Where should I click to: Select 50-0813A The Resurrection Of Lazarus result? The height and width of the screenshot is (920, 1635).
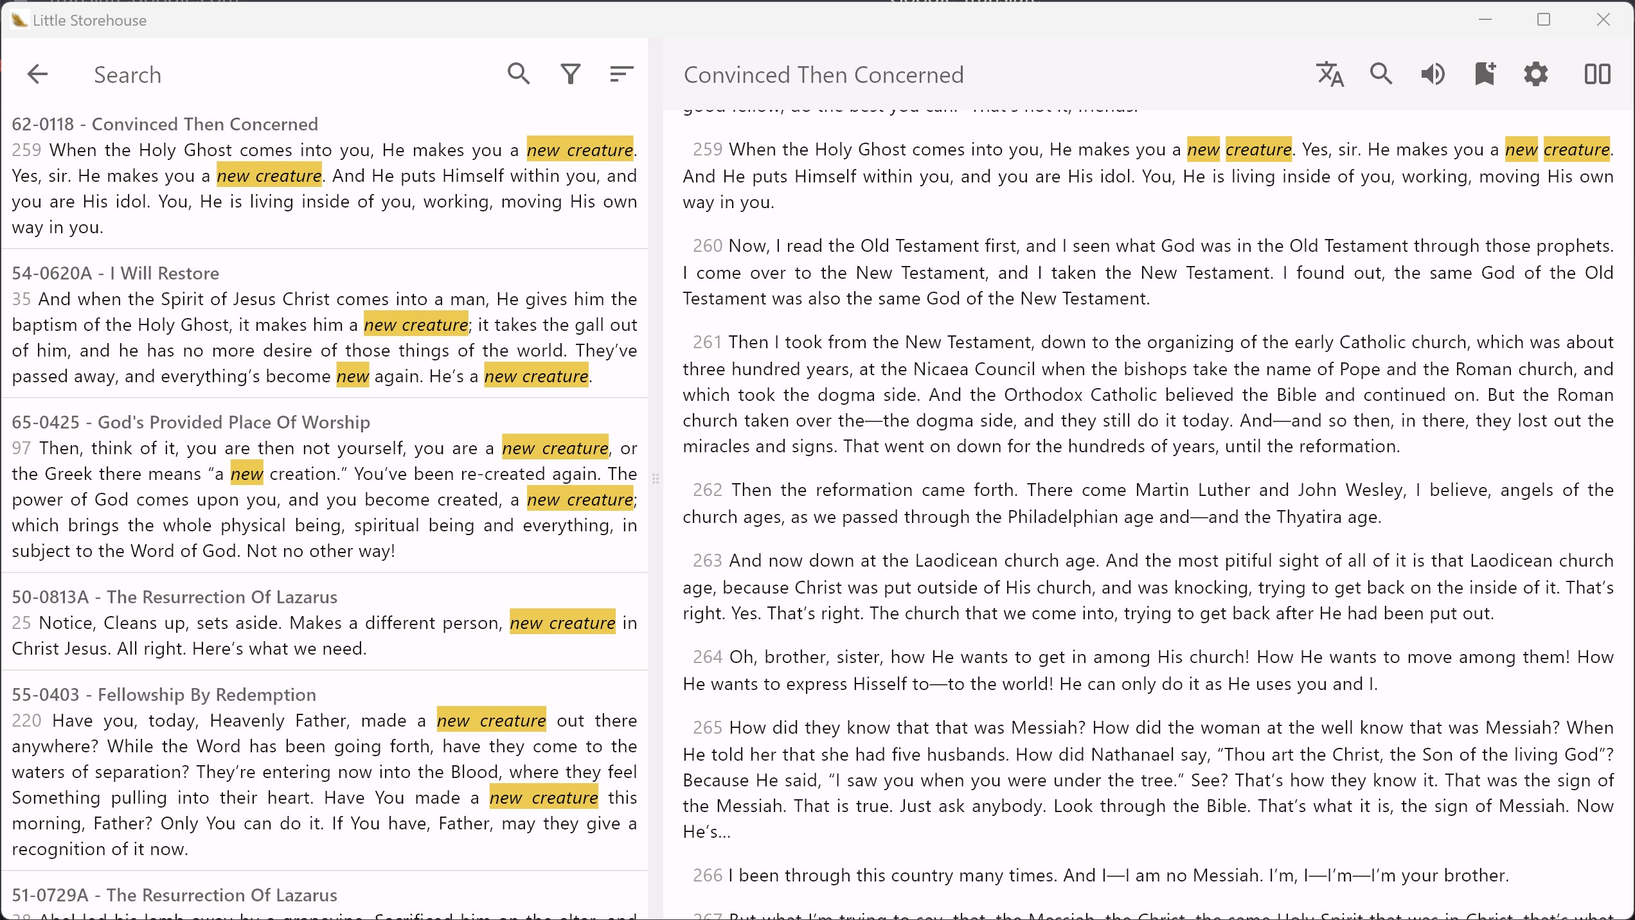coord(174,597)
